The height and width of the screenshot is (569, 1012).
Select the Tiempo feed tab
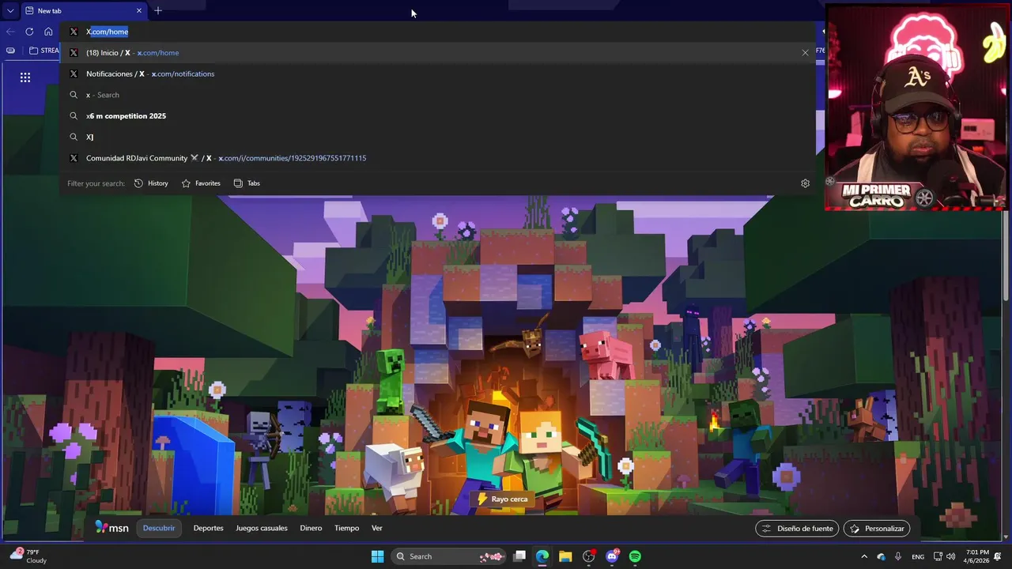(346, 528)
